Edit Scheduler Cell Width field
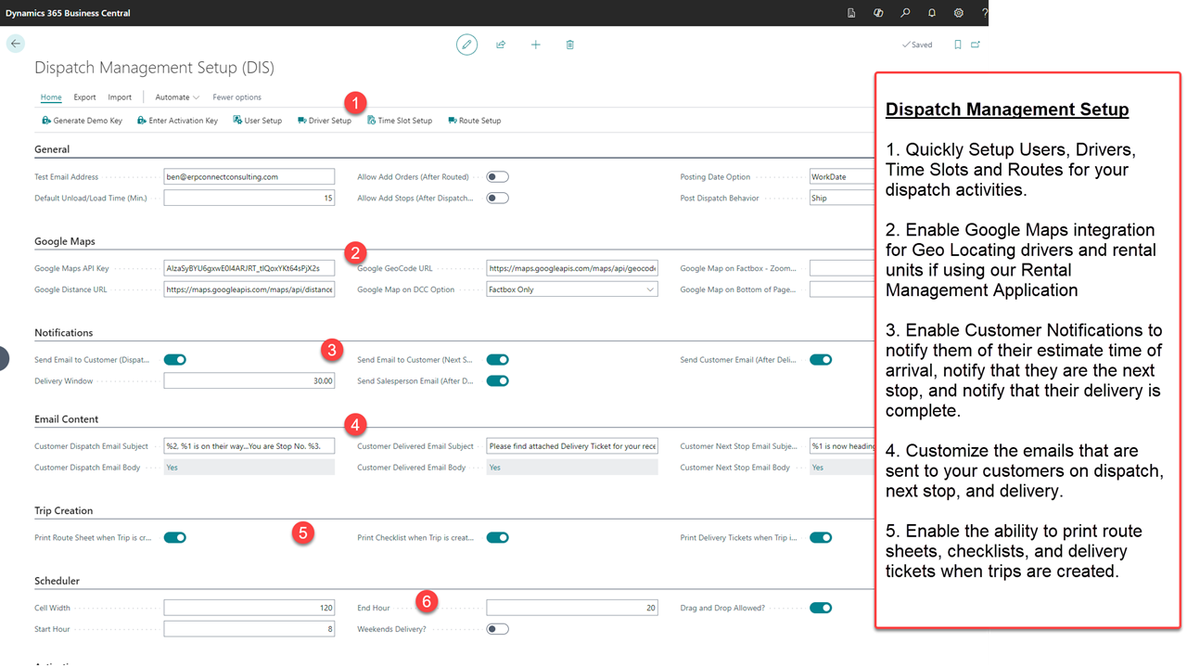Screen dimensions: 1187x668 click(249, 608)
